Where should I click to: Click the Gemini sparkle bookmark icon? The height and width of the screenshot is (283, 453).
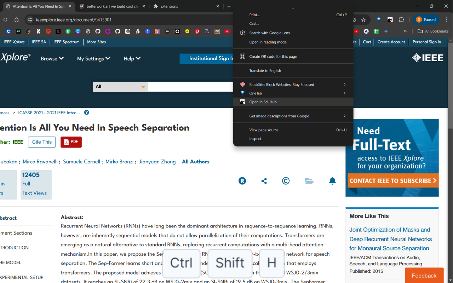pos(386,31)
